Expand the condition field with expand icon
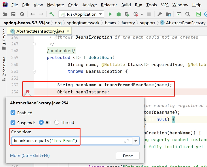 126,141
